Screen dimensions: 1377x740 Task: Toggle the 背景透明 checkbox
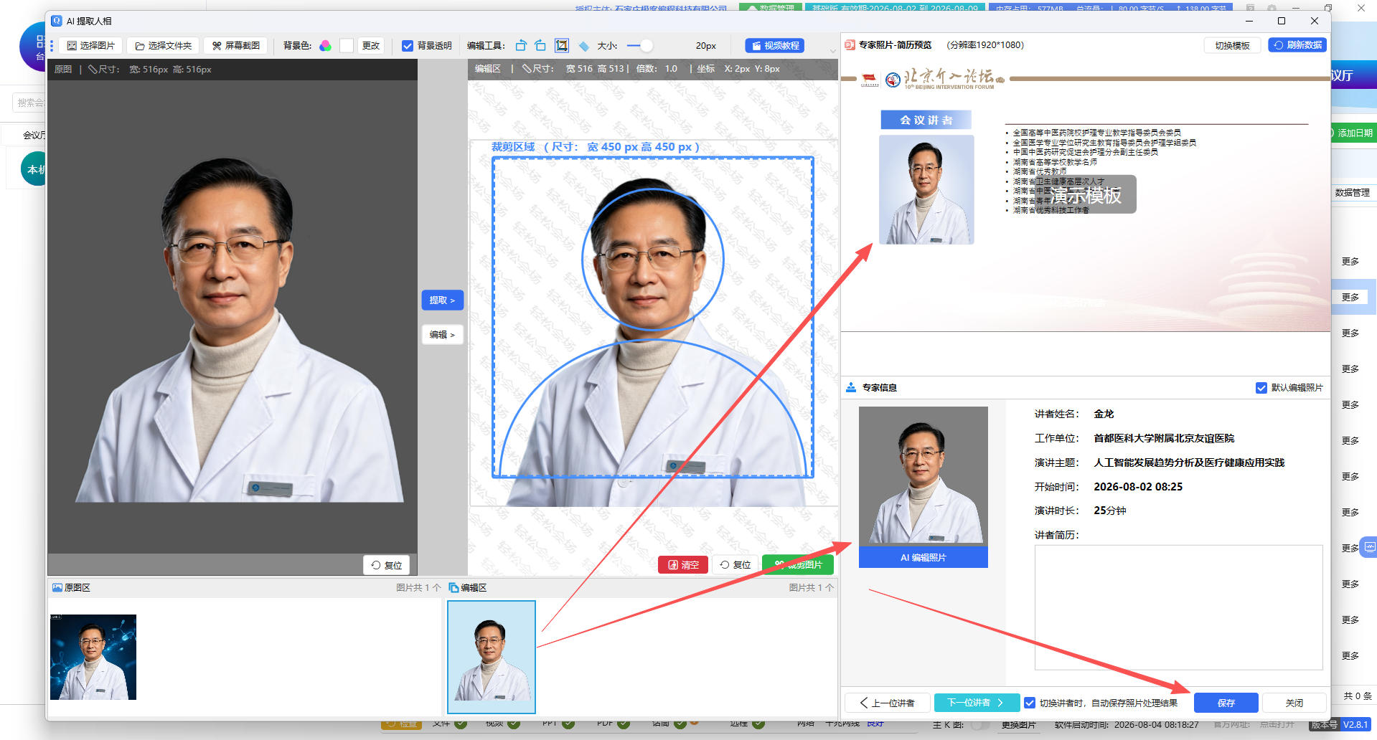tap(408, 46)
